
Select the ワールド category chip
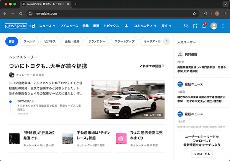(29, 41)
